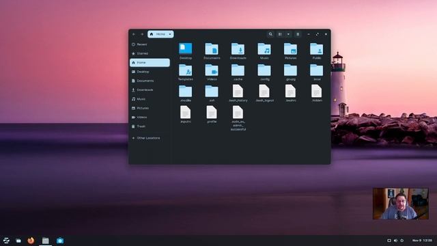This screenshot has height=246, width=437.
Task: Select the .bash_history file
Action: (238, 91)
